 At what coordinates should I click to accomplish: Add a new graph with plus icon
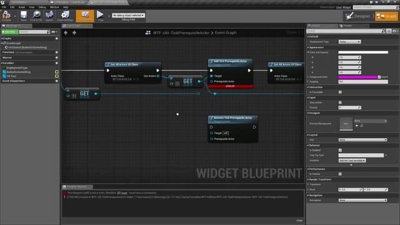coord(57,39)
